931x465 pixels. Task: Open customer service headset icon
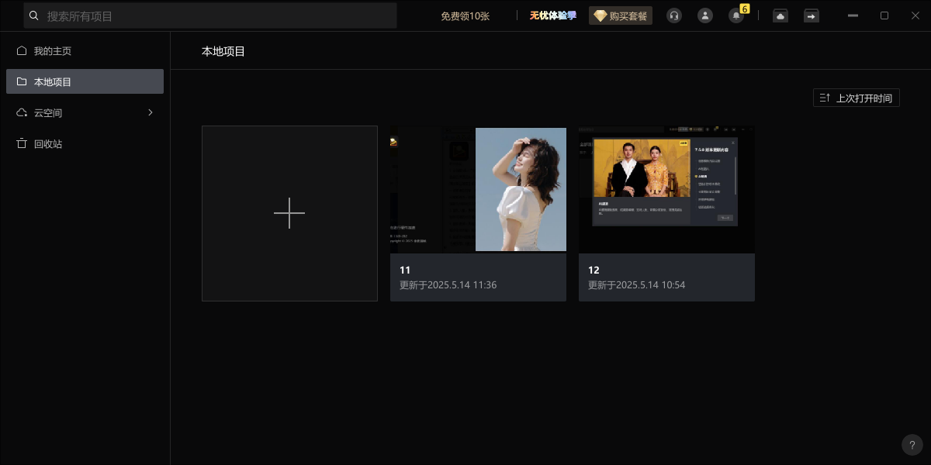click(674, 15)
